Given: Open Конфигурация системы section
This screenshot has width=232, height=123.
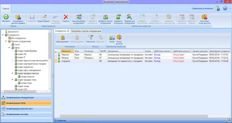Looking at the screenshot, I should pyautogui.click(x=26, y=114).
